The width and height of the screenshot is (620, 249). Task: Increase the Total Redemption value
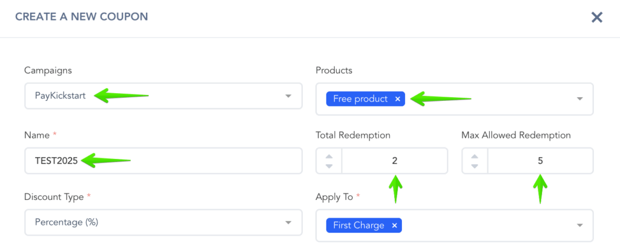tap(329, 156)
